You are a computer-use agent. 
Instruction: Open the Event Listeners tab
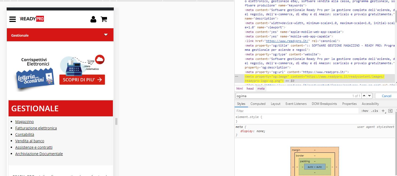pos(296,104)
